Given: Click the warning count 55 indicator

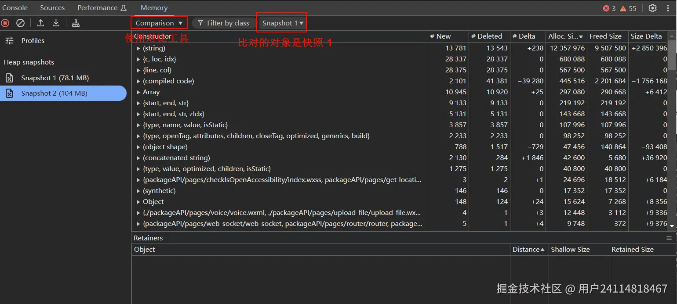Looking at the screenshot, I should [629, 8].
